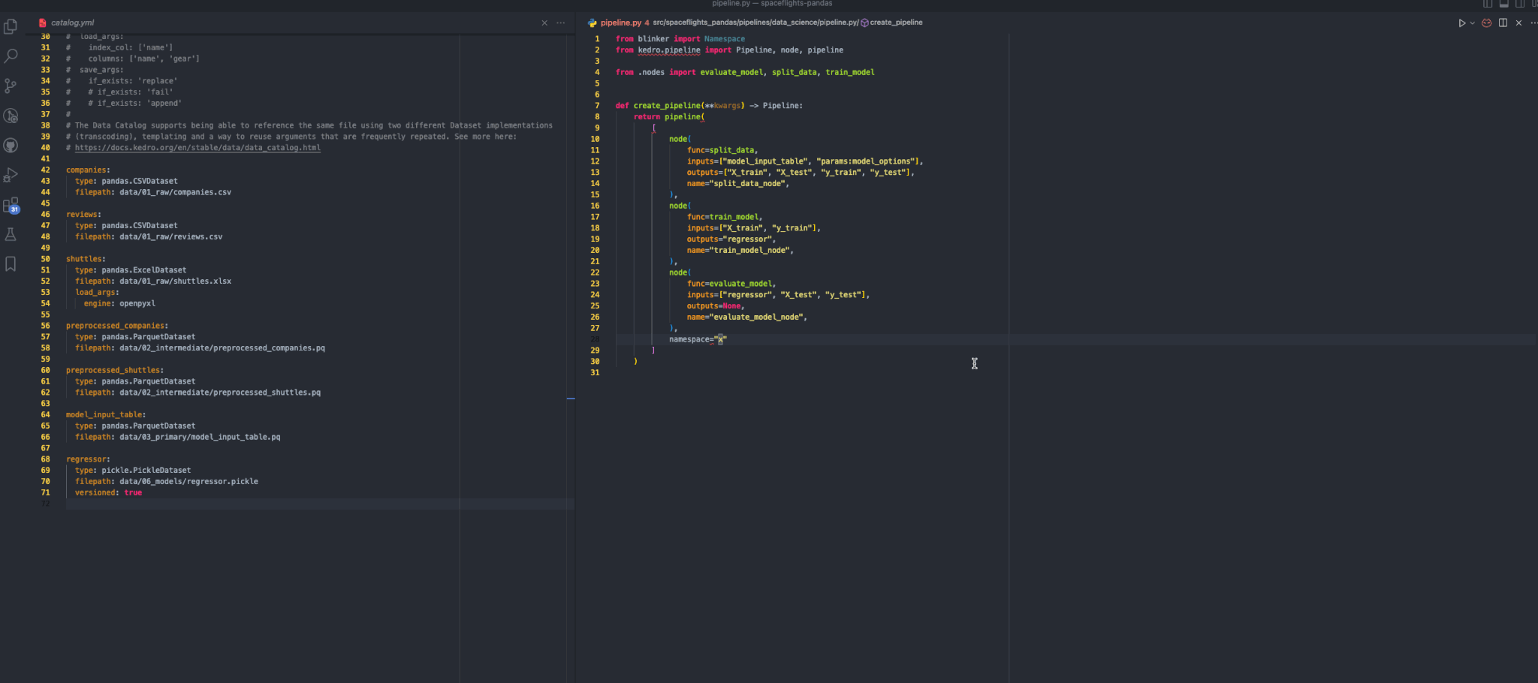This screenshot has width=1538, height=683.
Task: Open the Bookmarks view icon
Action: (11, 264)
